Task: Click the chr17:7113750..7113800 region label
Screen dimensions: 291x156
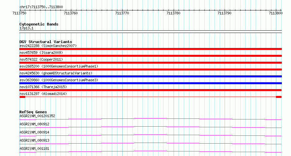Action: coord(41,7)
